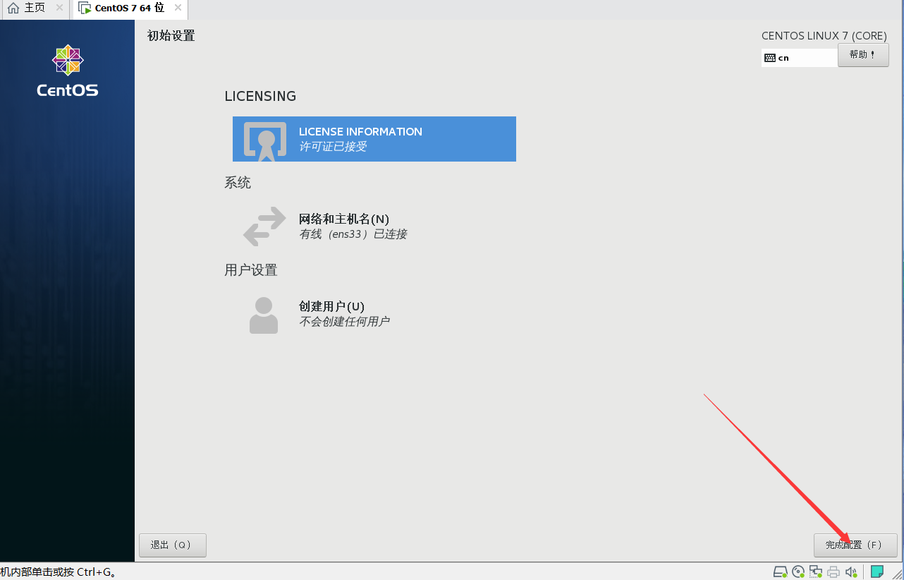This screenshot has height=580, width=904.
Task: Click the hard disk status icon
Action: click(780, 572)
